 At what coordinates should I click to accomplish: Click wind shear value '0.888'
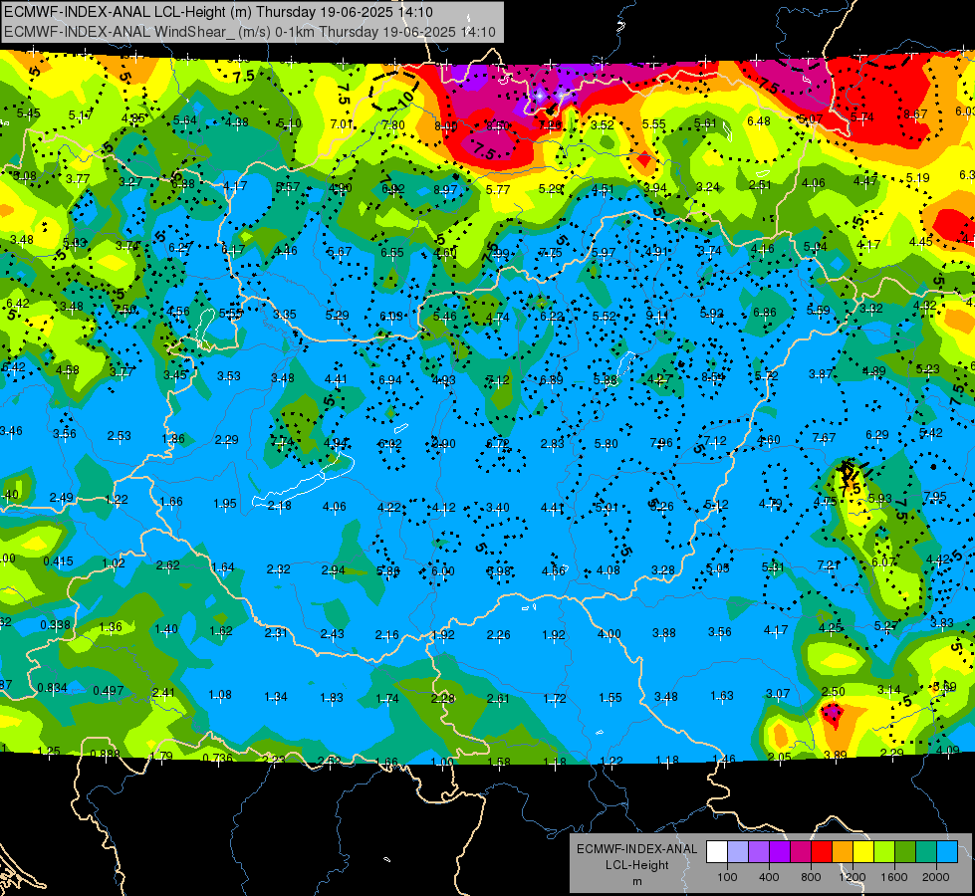pos(106,755)
